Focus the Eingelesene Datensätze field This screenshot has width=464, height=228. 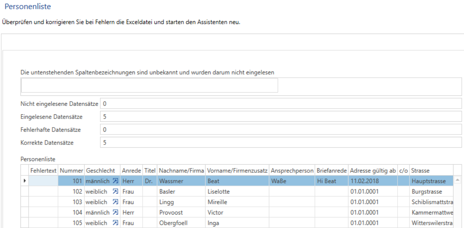[281, 117]
